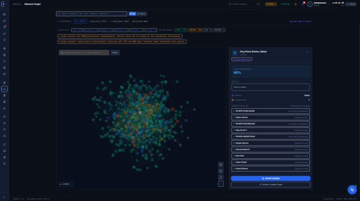
Task: Open the magnifier search icon in sidebar
Action: [x=4, y=61]
